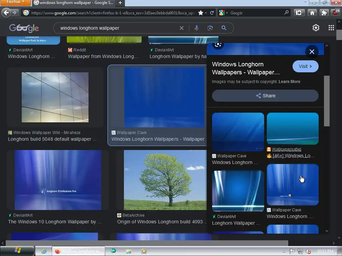Open the Action Center flag icon

(292, 251)
